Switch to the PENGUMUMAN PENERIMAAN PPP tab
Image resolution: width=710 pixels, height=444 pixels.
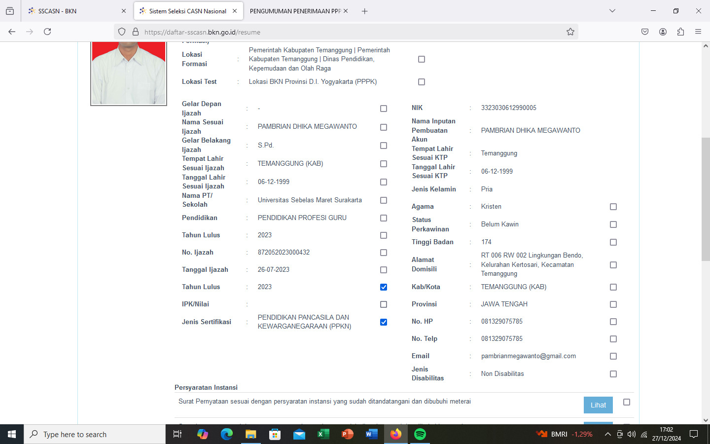299,11
